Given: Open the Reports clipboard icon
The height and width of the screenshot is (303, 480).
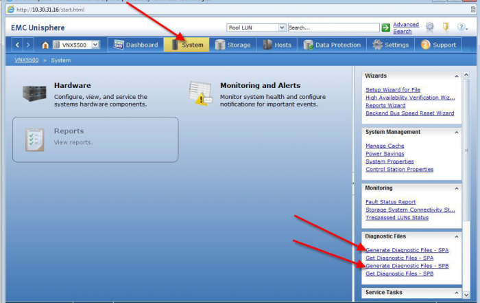Looking at the screenshot, I should pos(34,138).
